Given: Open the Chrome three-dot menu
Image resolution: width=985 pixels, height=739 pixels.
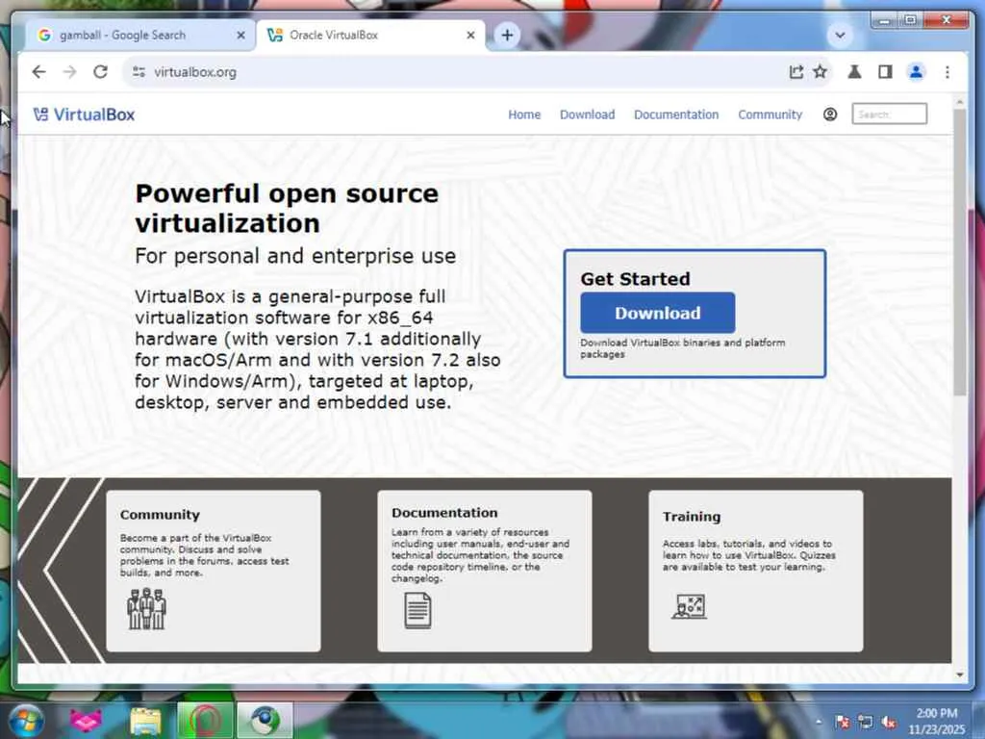Looking at the screenshot, I should (947, 72).
